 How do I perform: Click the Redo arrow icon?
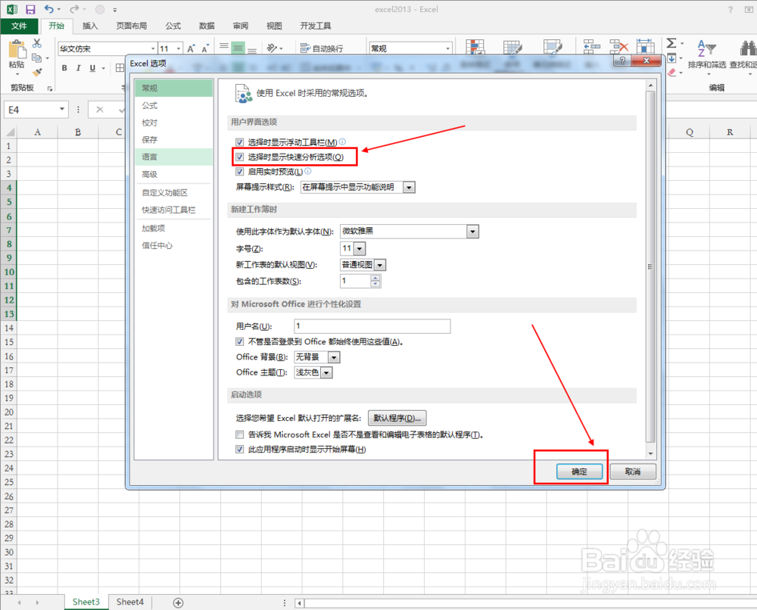[x=74, y=9]
